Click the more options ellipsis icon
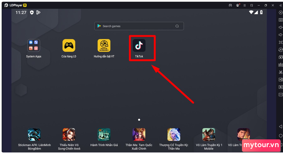 point(281,94)
